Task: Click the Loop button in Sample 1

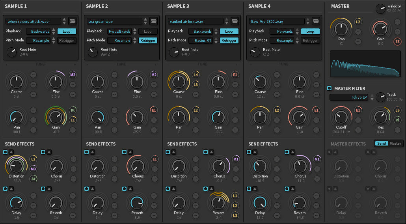Action: [x=67, y=31]
